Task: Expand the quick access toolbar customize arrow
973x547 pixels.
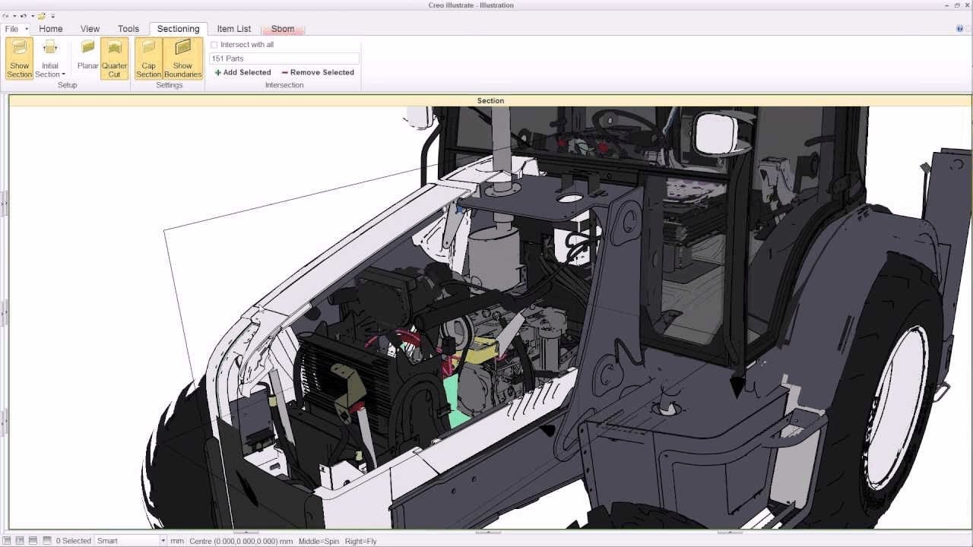Action: pyautogui.click(x=52, y=15)
